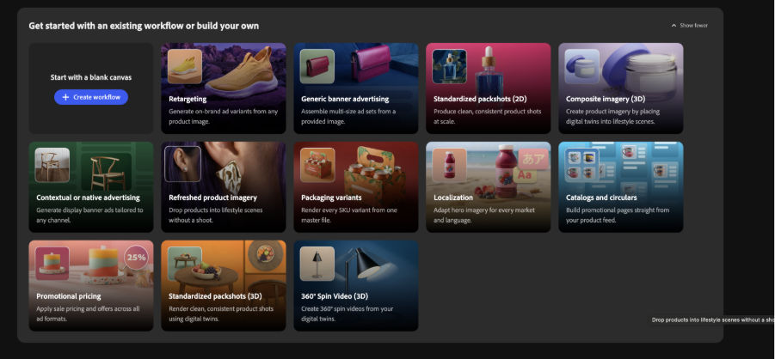Click the cream jar thumbnail icon

coord(582,67)
